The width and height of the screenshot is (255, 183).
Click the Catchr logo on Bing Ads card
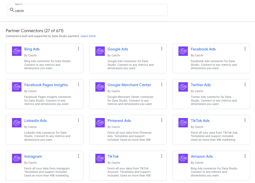coord(16,51)
